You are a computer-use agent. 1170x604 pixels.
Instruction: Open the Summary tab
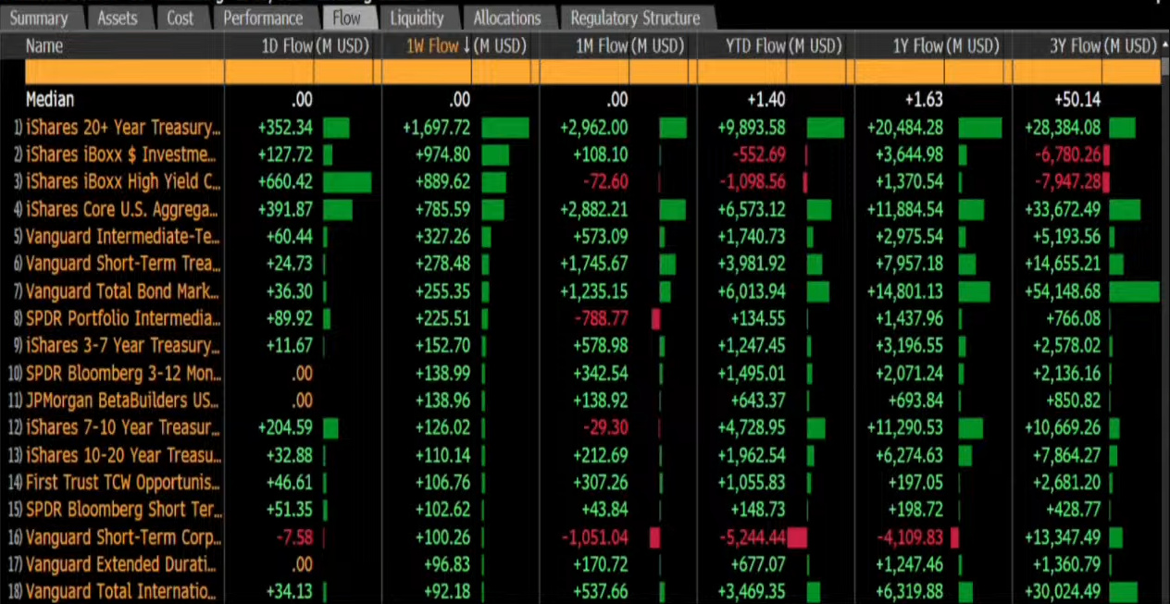click(39, 18)
